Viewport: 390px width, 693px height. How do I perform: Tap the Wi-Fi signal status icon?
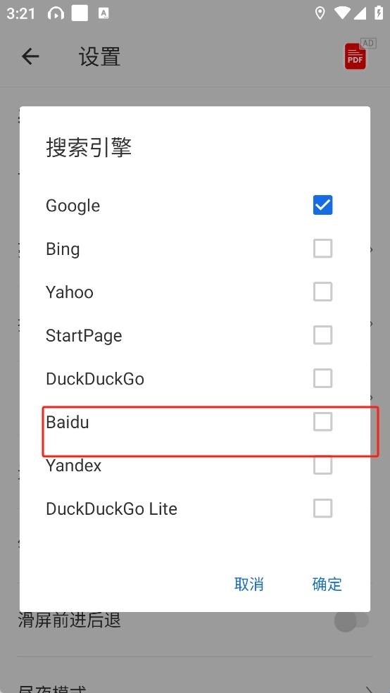342,13
